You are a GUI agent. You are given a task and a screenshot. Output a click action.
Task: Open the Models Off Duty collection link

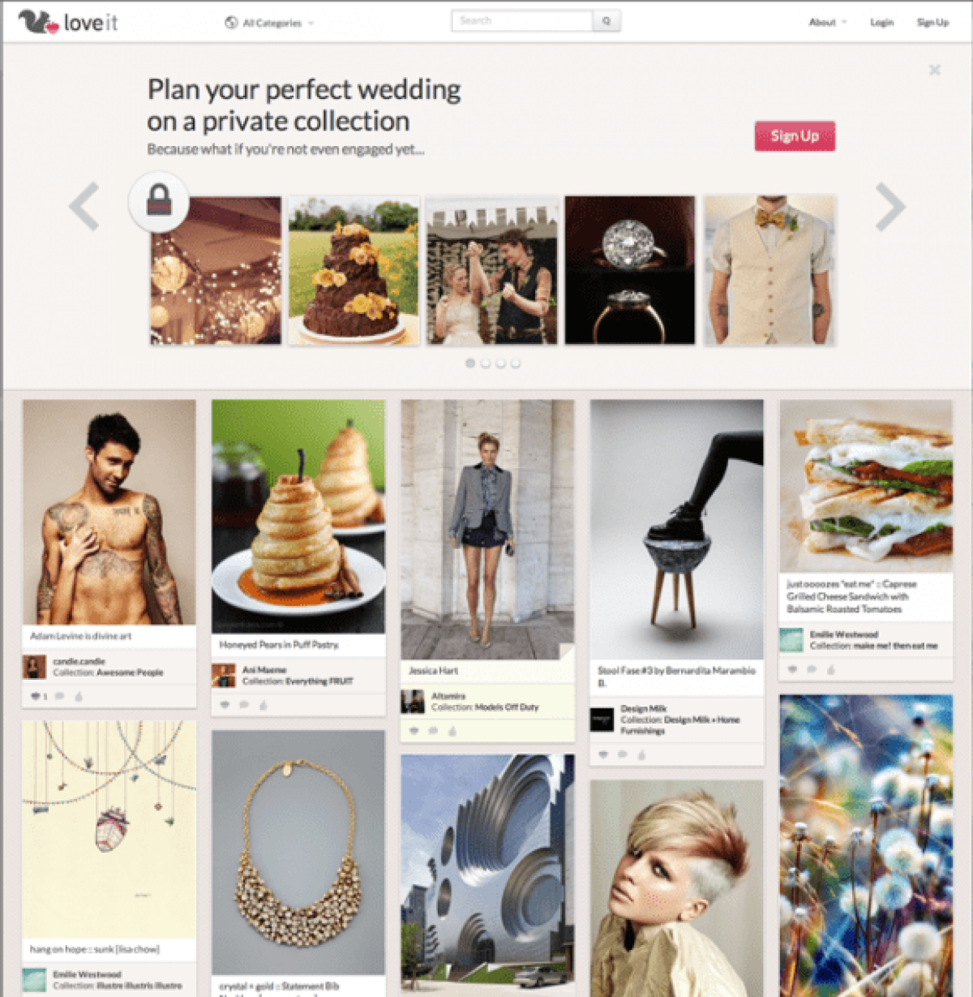pos(507,707)
